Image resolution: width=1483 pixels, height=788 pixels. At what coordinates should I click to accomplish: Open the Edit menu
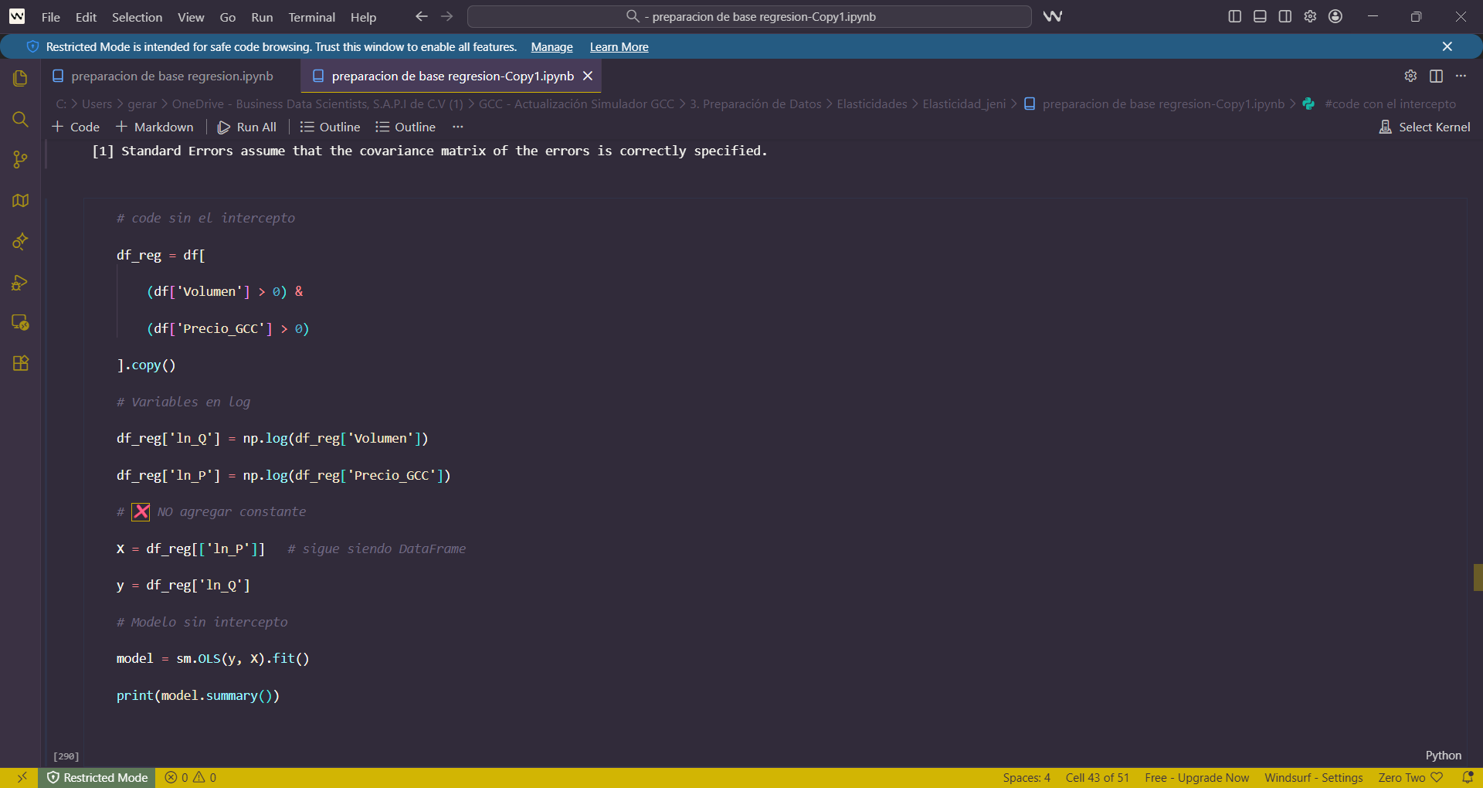[x=86, y=17]
